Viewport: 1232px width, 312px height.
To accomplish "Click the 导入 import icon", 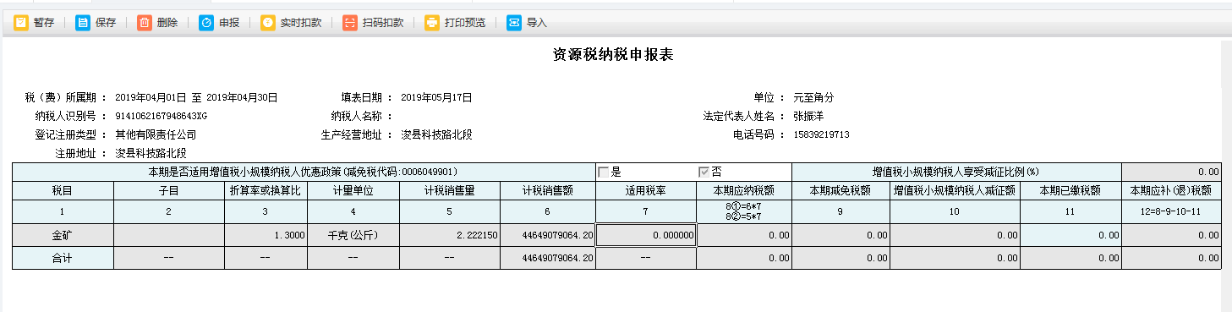I will tap(514, 23).
